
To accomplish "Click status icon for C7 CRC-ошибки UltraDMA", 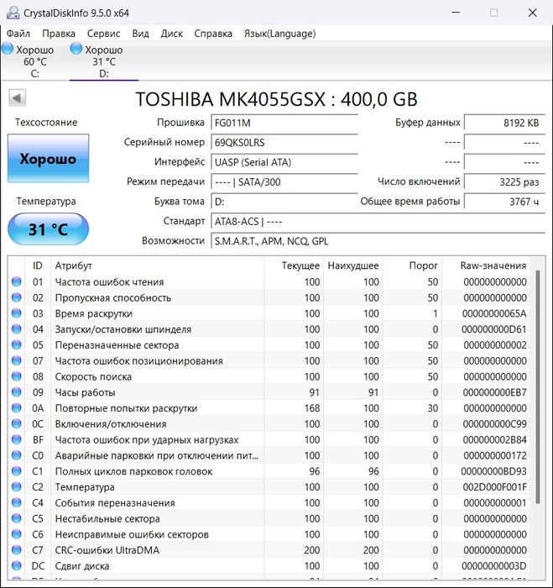I will click(17, 549).
